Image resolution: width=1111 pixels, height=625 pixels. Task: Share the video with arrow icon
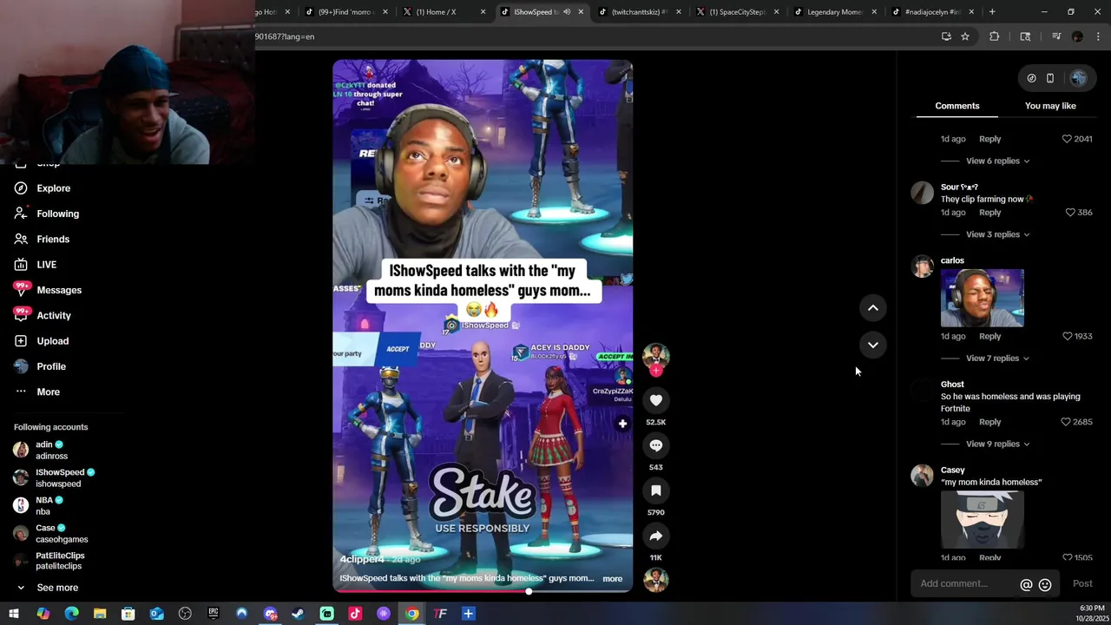point(655,536)
